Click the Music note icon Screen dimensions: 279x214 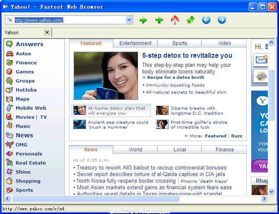(10, 125)
